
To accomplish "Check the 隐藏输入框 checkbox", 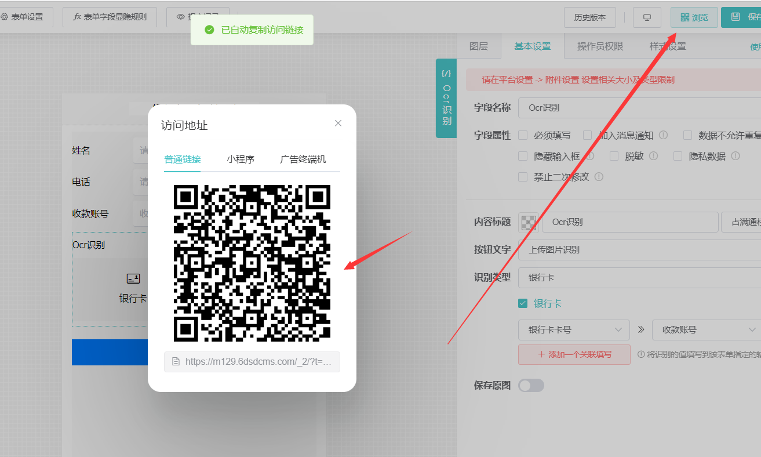I will pyautogui.click(x=523, y=156).
